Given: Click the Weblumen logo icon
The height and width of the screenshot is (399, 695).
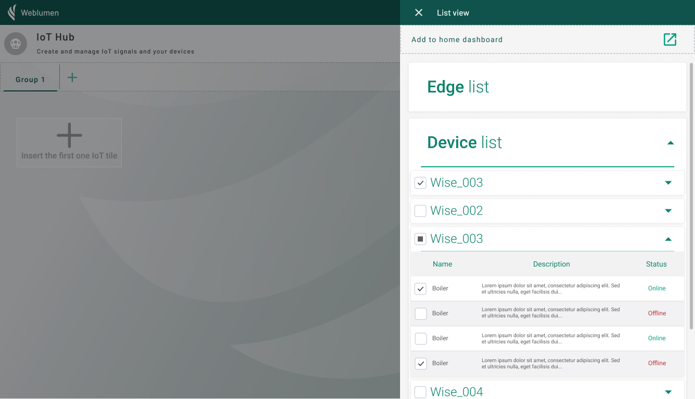Looking at the screenshot, I should click(11, 12).
